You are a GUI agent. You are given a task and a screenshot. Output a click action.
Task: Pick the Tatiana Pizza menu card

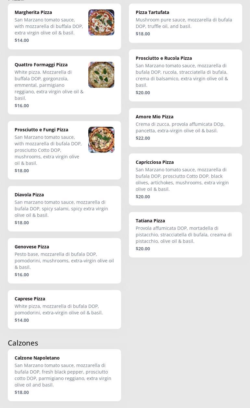click(185, 235)
